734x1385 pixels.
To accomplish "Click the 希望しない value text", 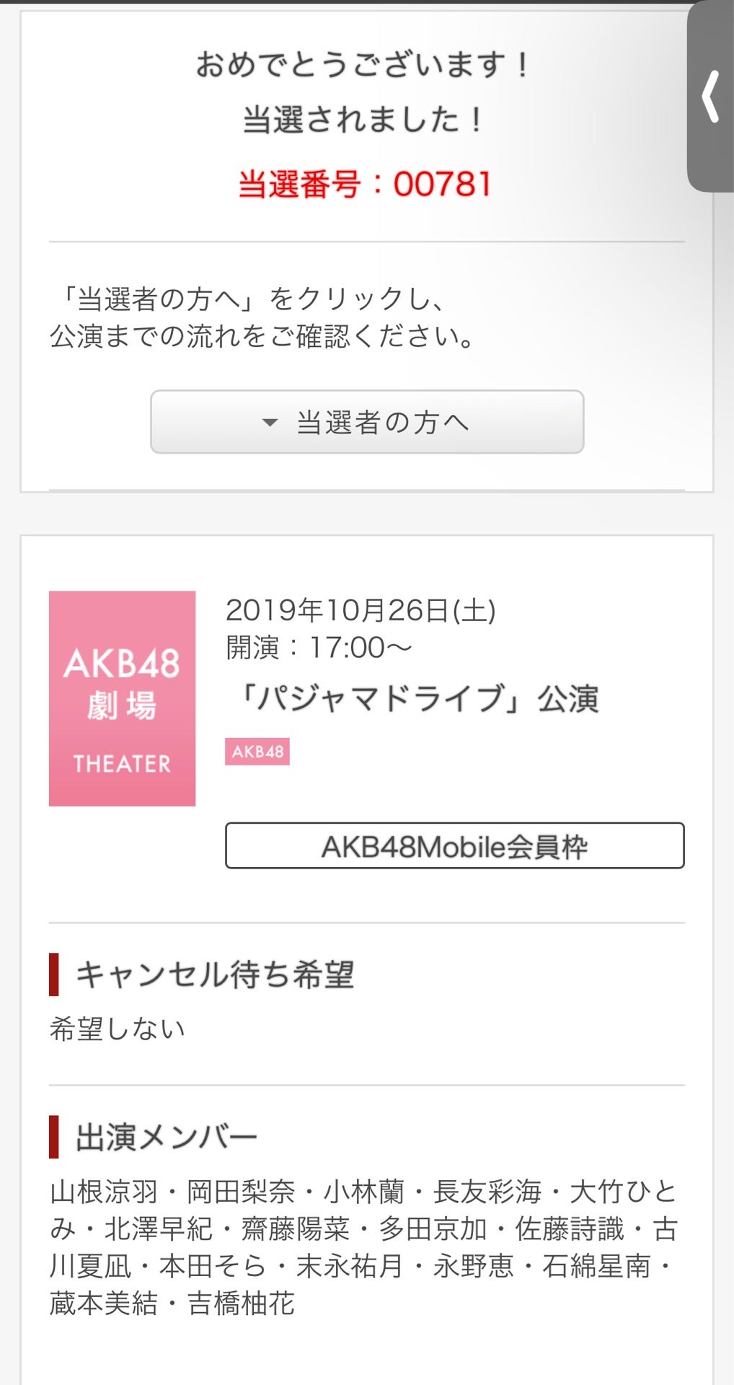I will 118,1029.
